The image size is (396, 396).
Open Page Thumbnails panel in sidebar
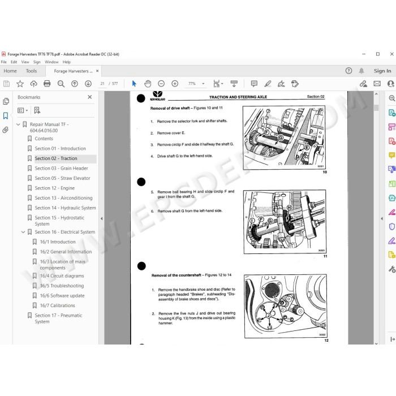[6, 101]
